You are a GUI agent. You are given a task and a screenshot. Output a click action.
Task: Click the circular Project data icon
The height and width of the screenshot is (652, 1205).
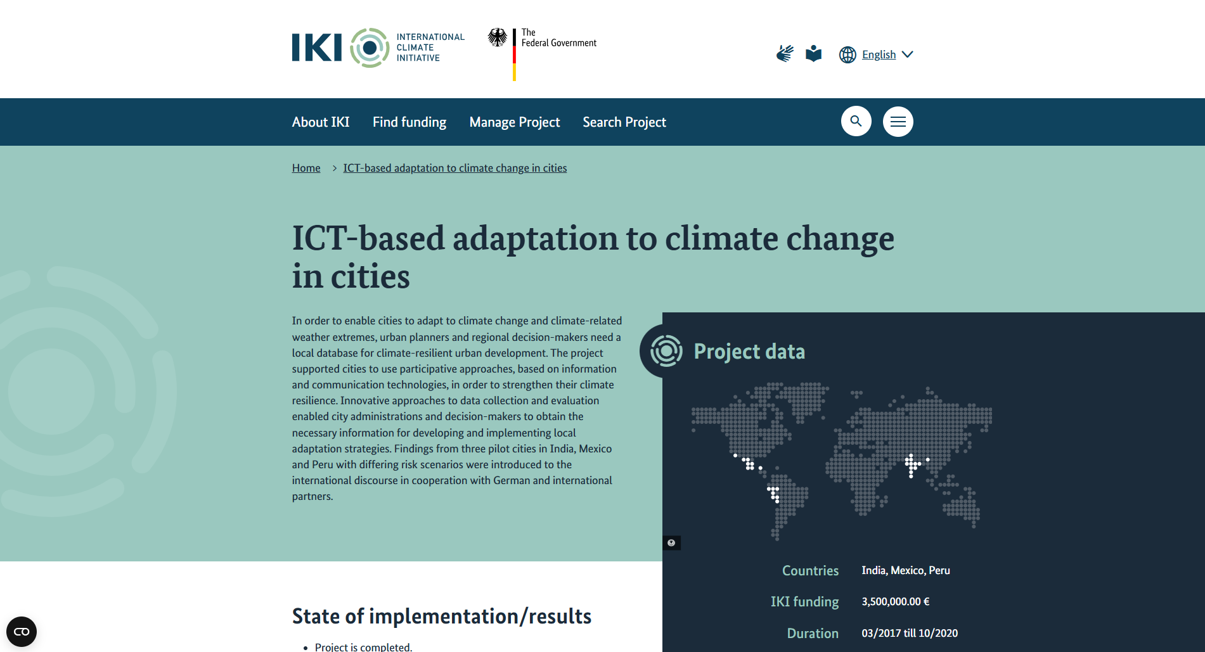666,351
